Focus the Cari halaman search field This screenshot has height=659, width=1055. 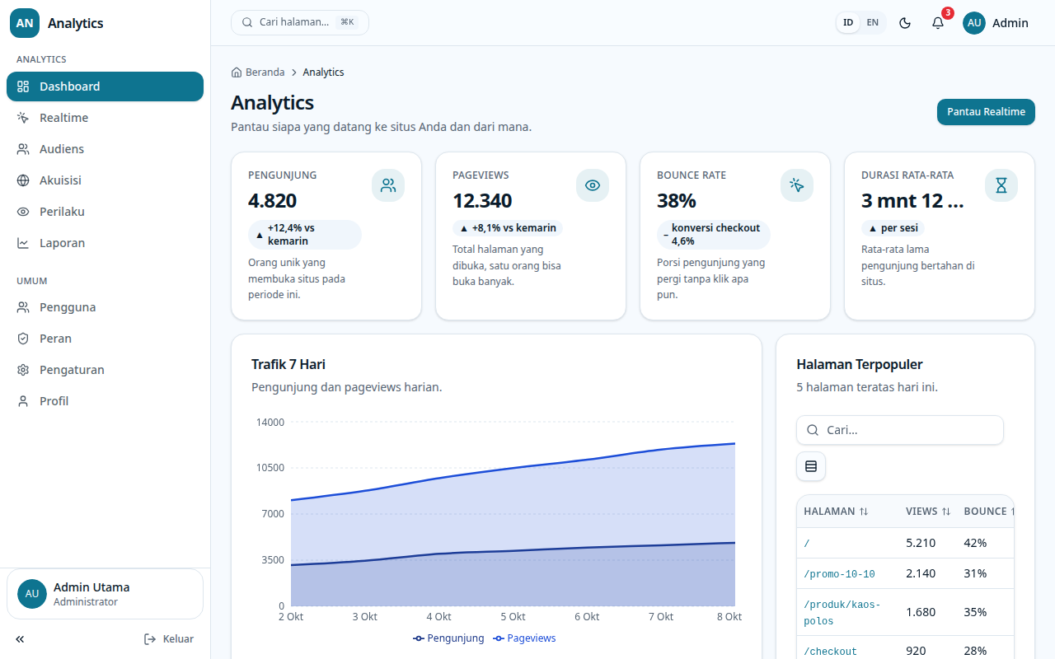pos(300,22)
